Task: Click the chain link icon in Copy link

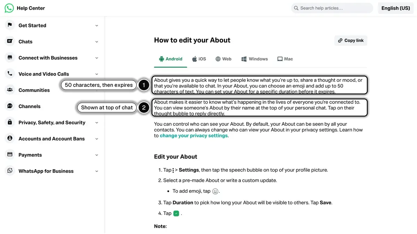Action: pyautogui.click(x=340, y=41)
